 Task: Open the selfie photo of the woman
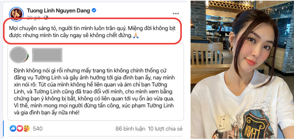(x=242, y=69)
